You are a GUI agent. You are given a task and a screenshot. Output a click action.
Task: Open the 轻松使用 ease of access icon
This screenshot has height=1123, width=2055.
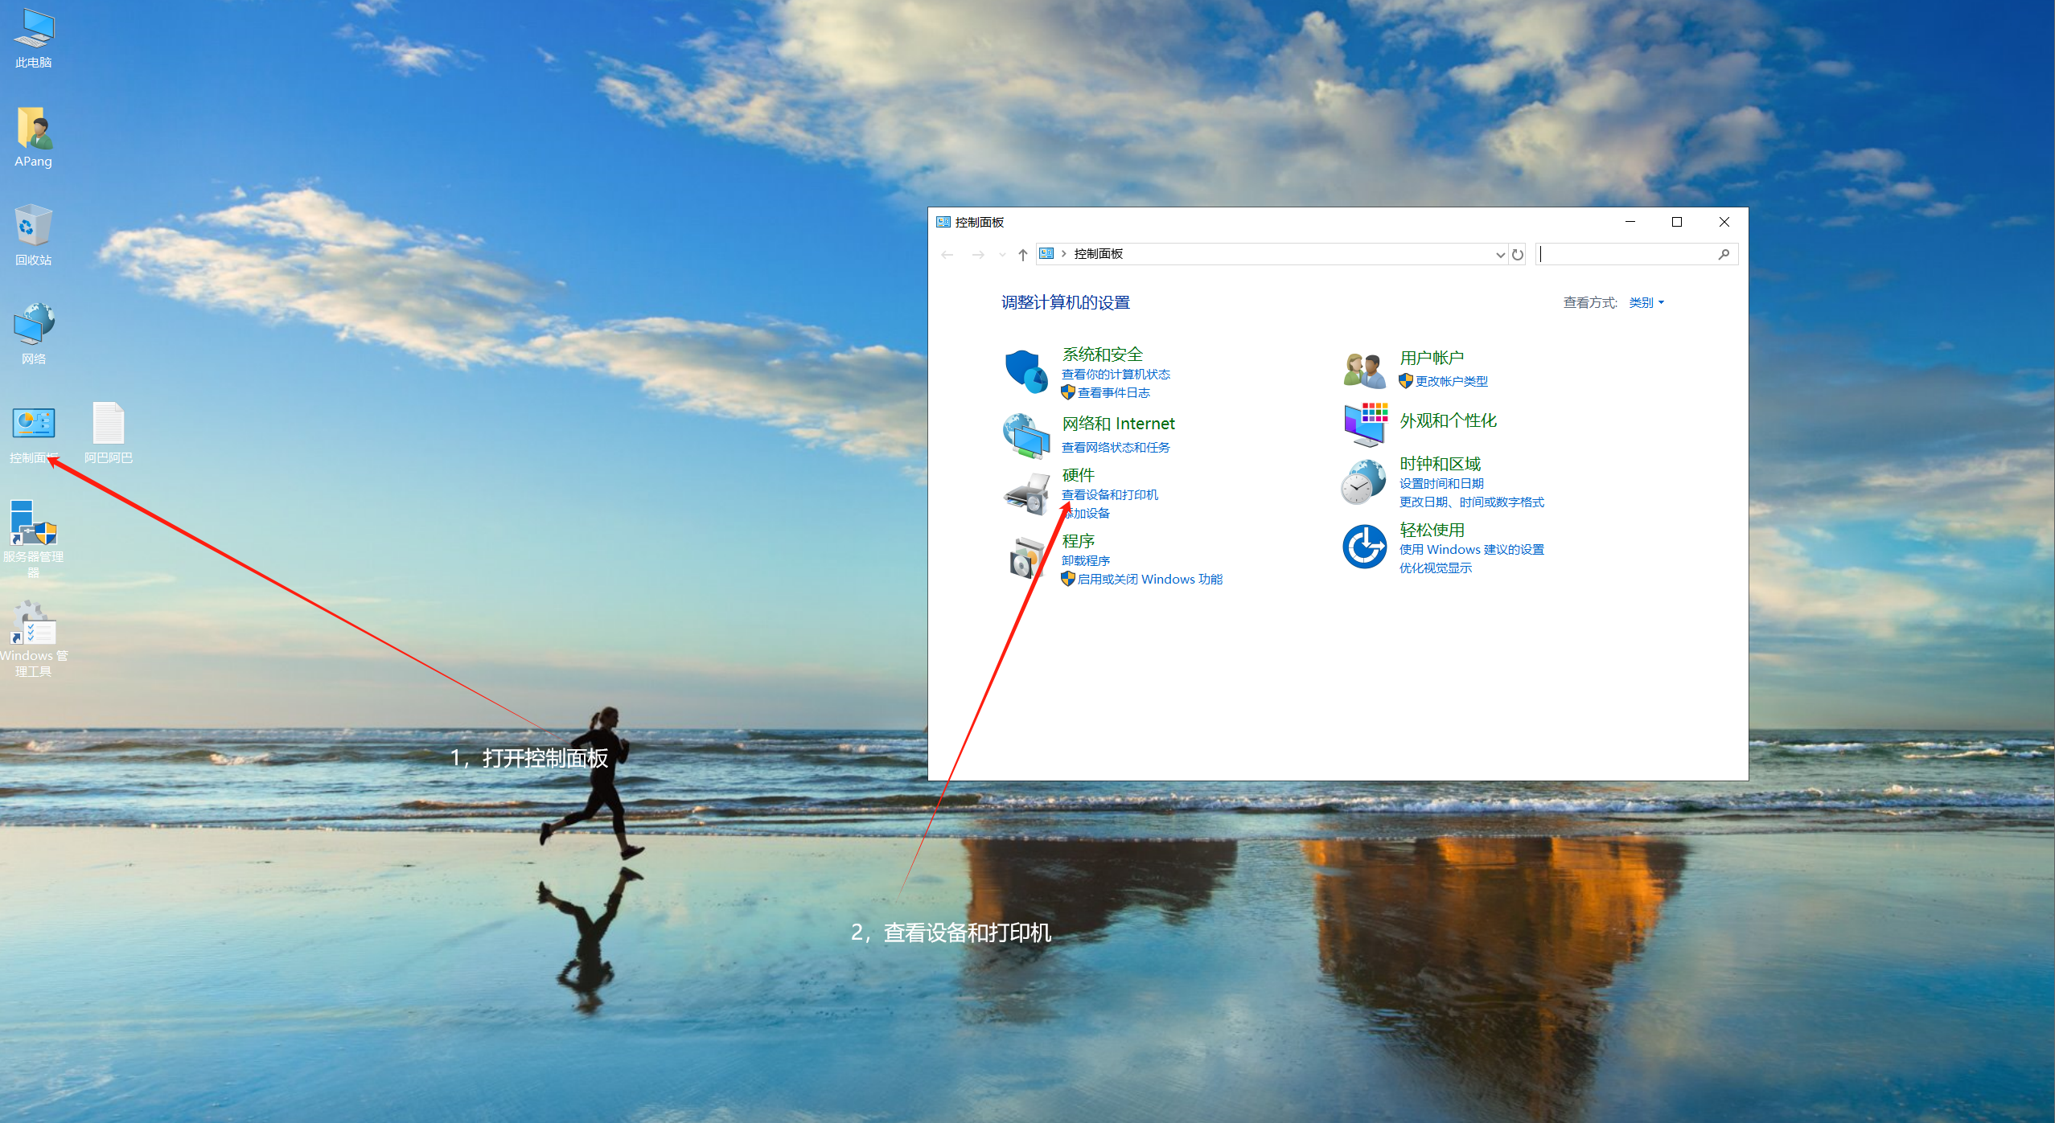click(1364, 547)
